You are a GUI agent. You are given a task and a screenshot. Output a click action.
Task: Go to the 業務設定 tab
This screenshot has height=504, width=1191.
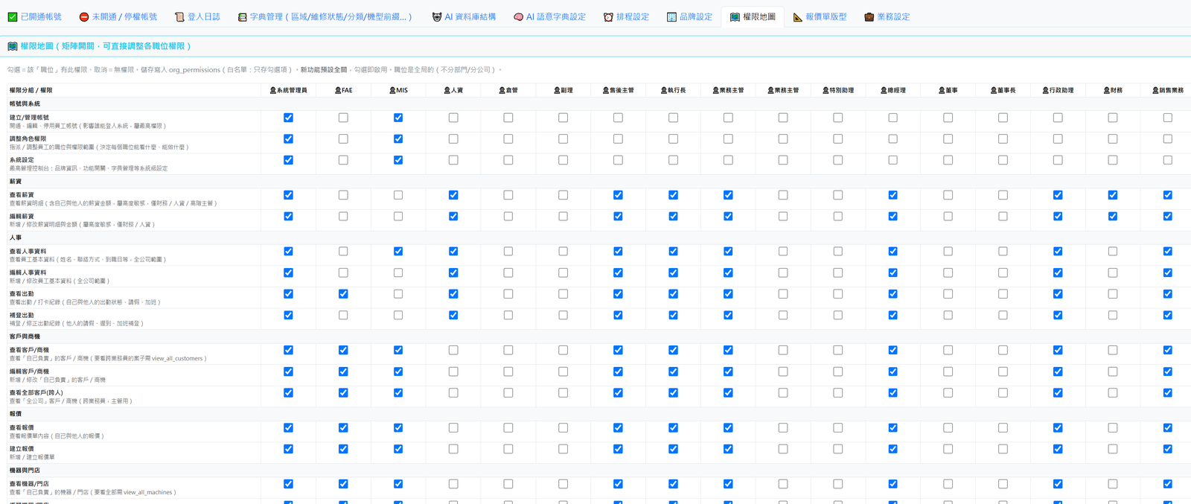(x=887, y=16)
